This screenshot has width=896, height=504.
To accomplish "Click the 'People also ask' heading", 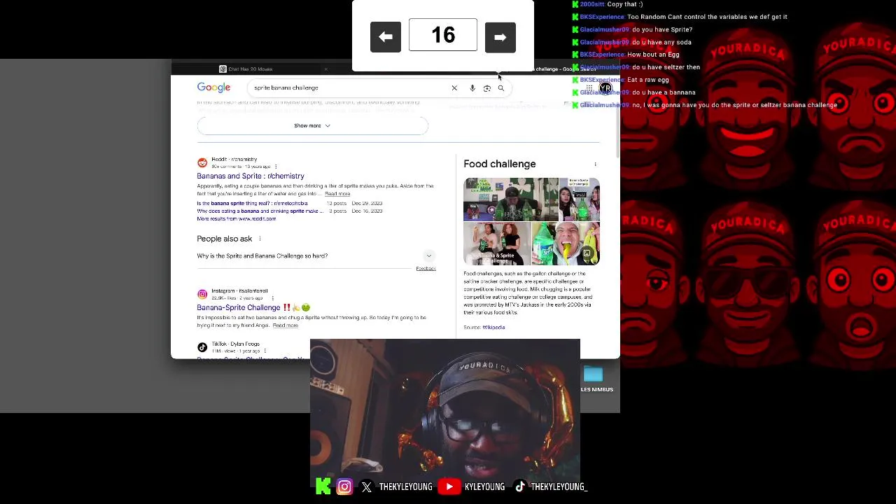I will point(224,239).
